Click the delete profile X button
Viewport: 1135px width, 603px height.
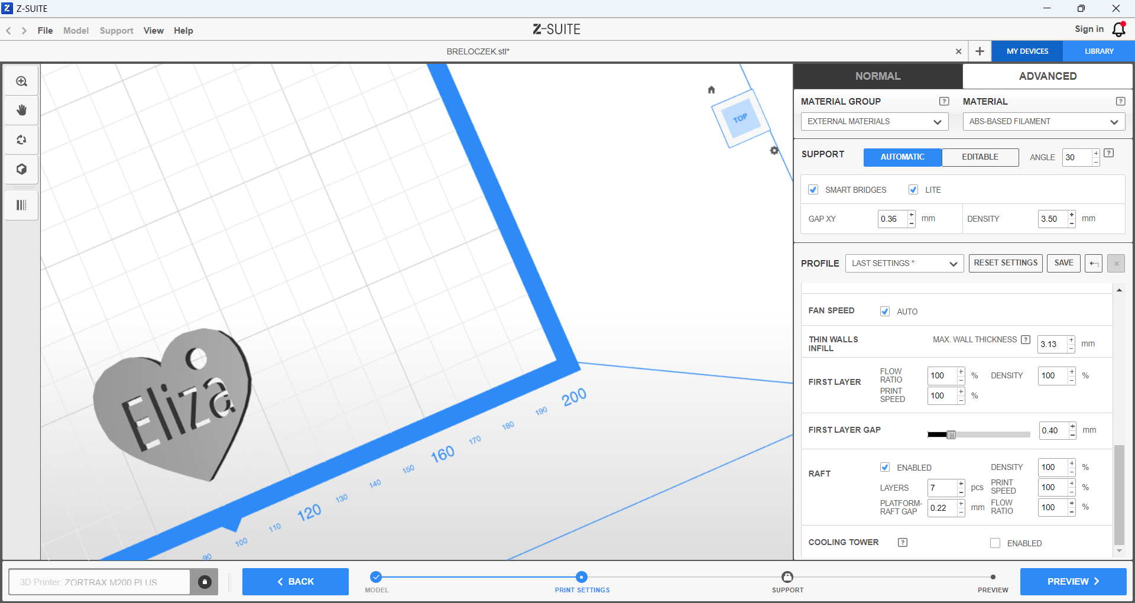[x=1116, y=263]
